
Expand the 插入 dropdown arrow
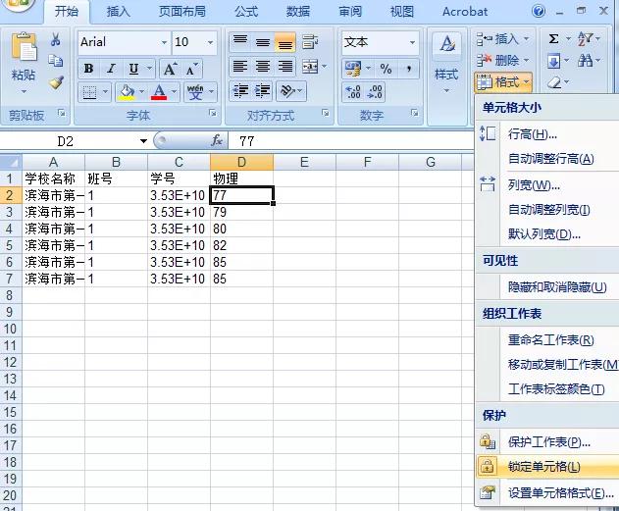526,38
